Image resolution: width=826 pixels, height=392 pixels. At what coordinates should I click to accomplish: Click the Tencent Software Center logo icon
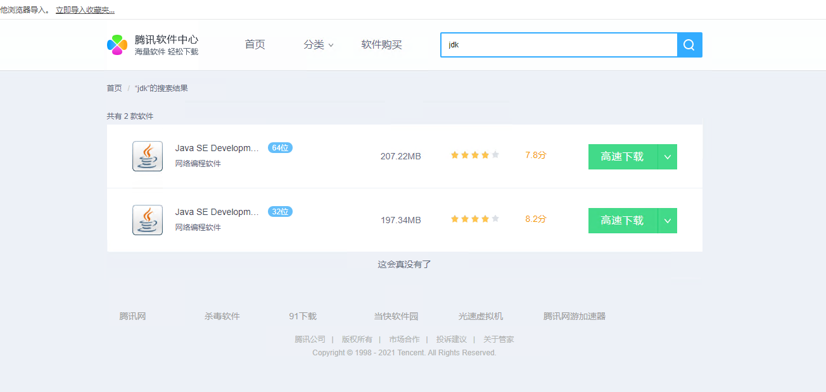tap(117, 45)
